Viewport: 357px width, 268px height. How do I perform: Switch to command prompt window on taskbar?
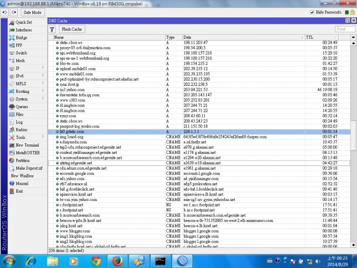[160, 261]
